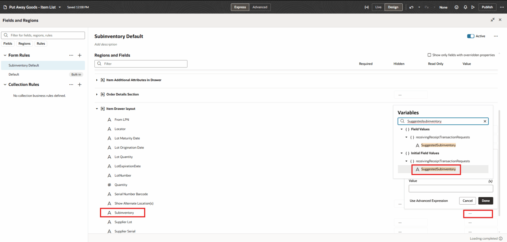The width and height of the screenshot is (507, 242).
Task: Switch to the Live tab
Action: pyautogui.click(x=378, y=7)
